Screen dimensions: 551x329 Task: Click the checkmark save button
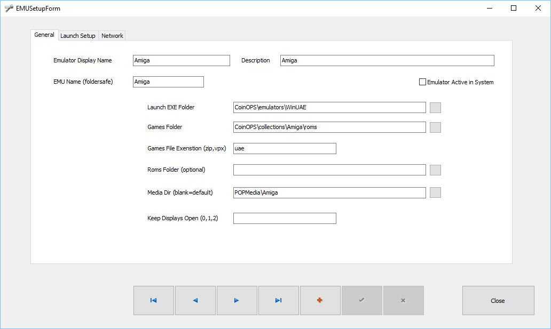[x=362, y=301]
